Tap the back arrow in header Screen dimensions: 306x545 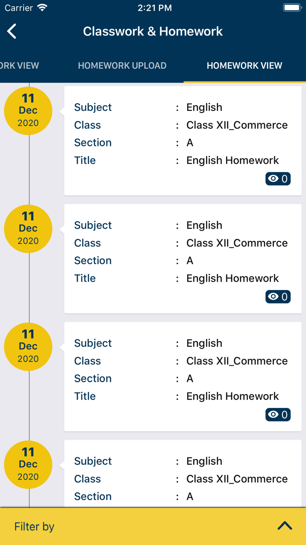coord(12,32)
